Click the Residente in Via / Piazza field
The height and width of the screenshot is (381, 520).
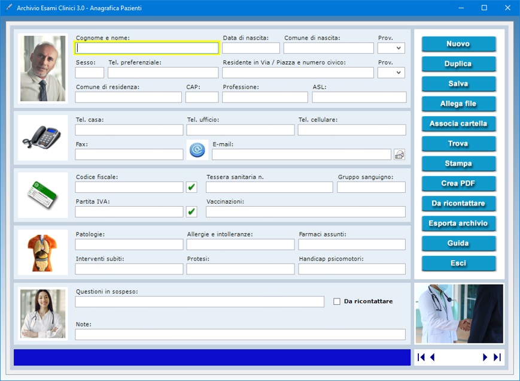click(298, 72)
